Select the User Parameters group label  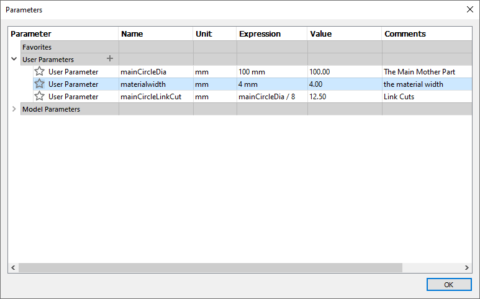click(x=48, y=60)
